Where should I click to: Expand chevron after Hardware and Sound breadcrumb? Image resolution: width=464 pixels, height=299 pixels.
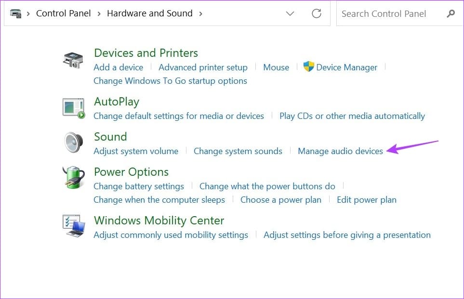pyautogui.click(x=200, y=13)
